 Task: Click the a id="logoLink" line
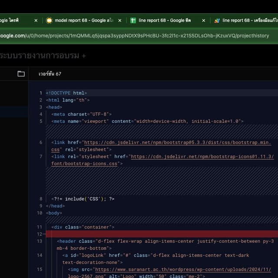coord(156,259)
